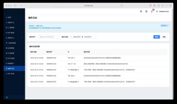Click user 18899912345 in the 22:46 row

[51, 64]
